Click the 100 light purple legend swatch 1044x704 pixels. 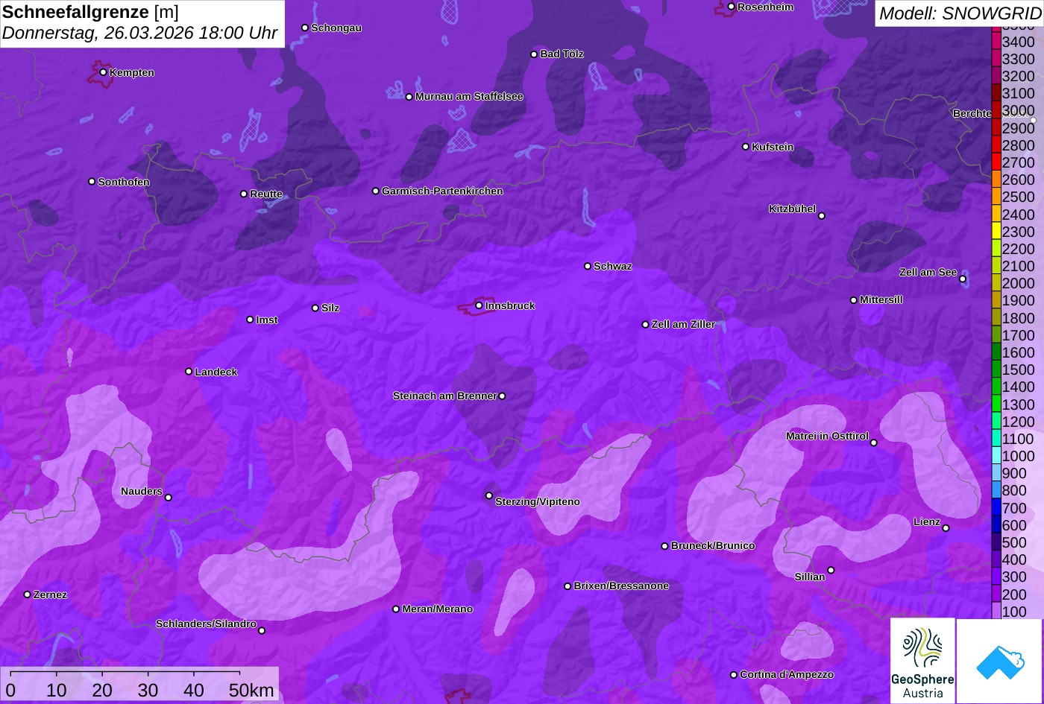click(996, 612)
